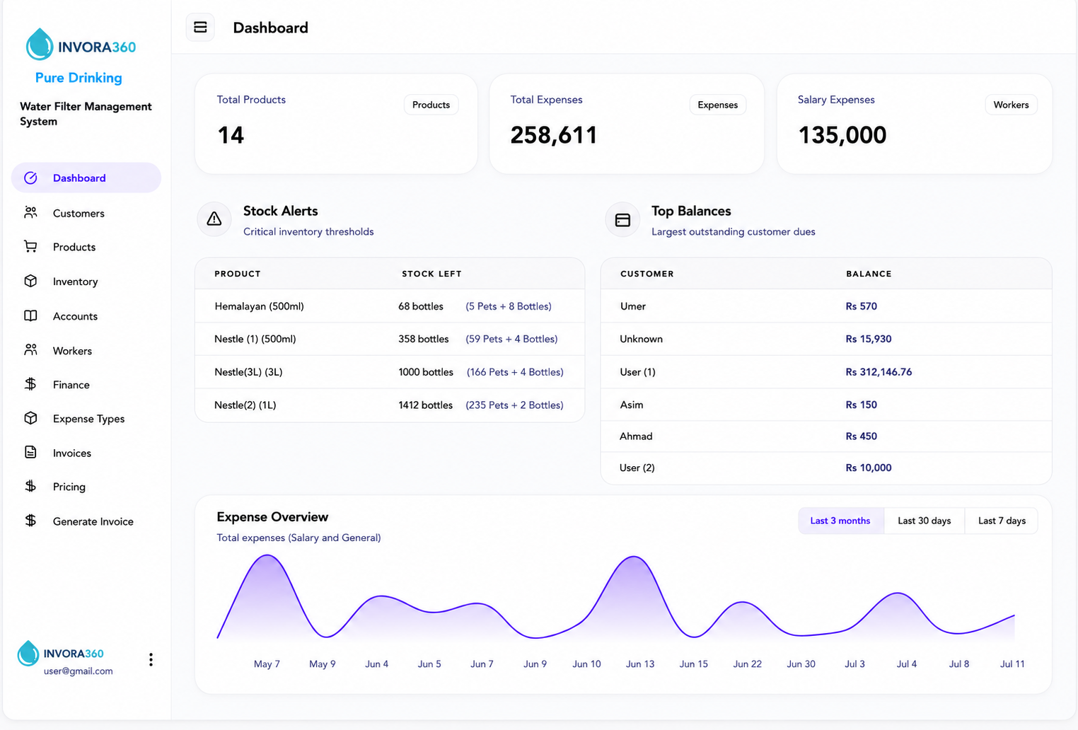Click the 258,611 total expenses figure
1078x730 pixels.
[554, 135]
